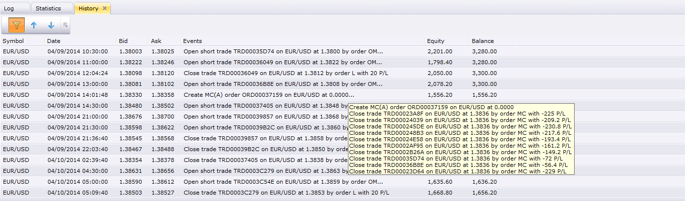Select the row dated 04/09/2014 14:01:48
Viewport: 685px width, 201px height.
pos(342,95)
